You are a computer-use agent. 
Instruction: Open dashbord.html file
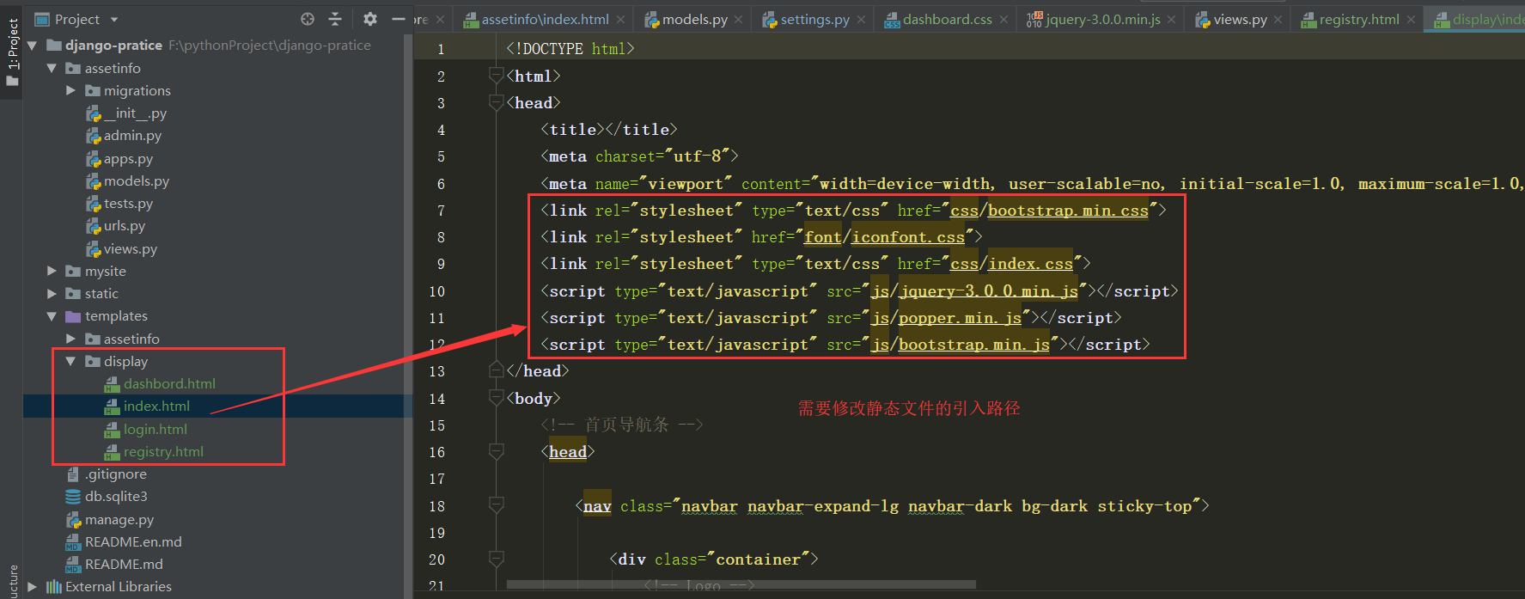pyautogui.click(x=169, y=384)
